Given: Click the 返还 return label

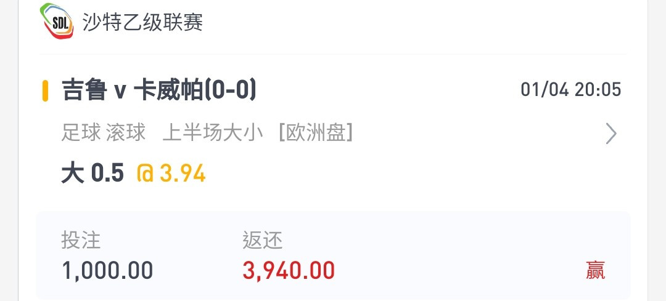Looking at the screenshot, I should pyautogui.click(x=263, y=240).
